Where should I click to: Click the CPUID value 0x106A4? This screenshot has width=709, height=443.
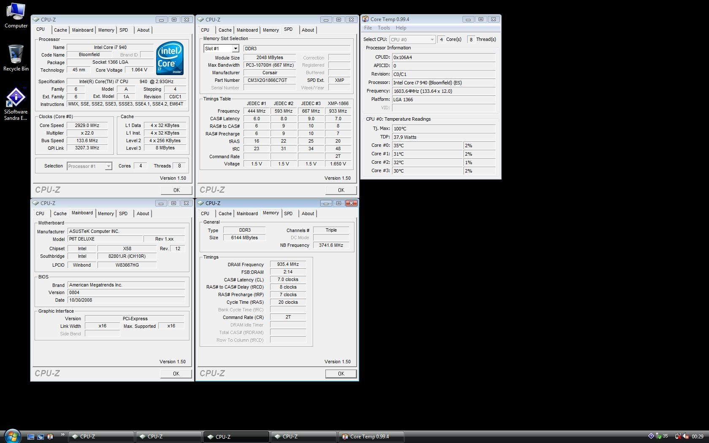[444, 57]
